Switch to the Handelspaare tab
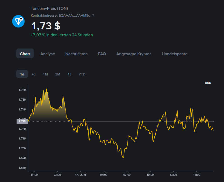The image size is (224, 182). [x=175, y=54]
